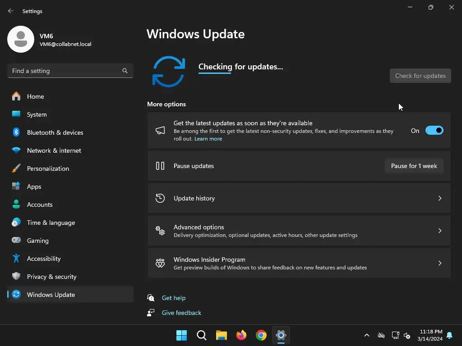Image resolution: width=462 pixels, height=346 pixels.
Task: Click the Gaming controller icon
Action: (16, 241)
